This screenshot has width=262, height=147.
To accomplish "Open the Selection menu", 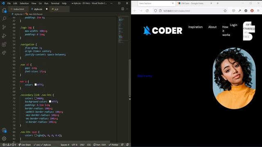I will (24, 3).
